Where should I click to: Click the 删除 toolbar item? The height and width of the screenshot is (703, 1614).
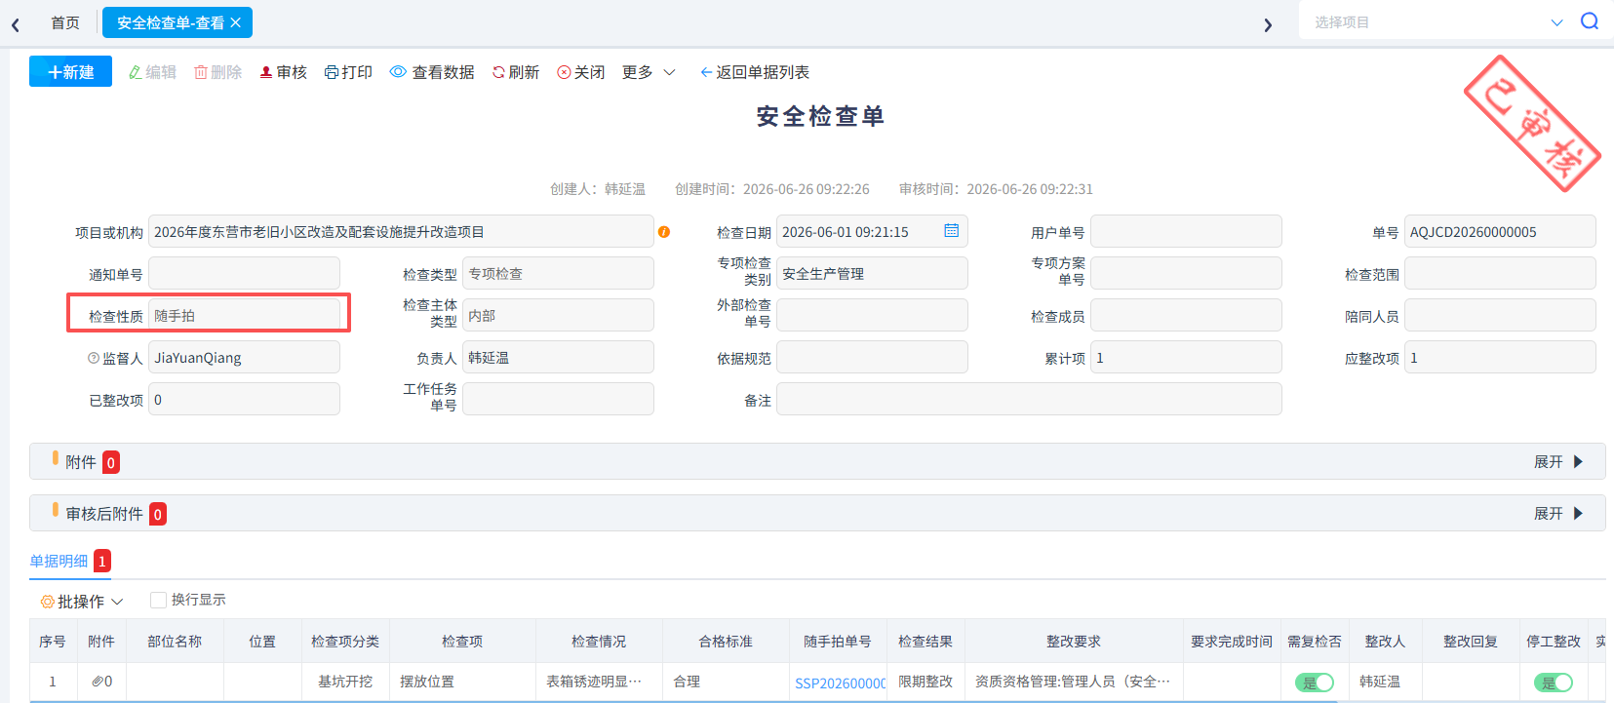(x=217, y=72)
